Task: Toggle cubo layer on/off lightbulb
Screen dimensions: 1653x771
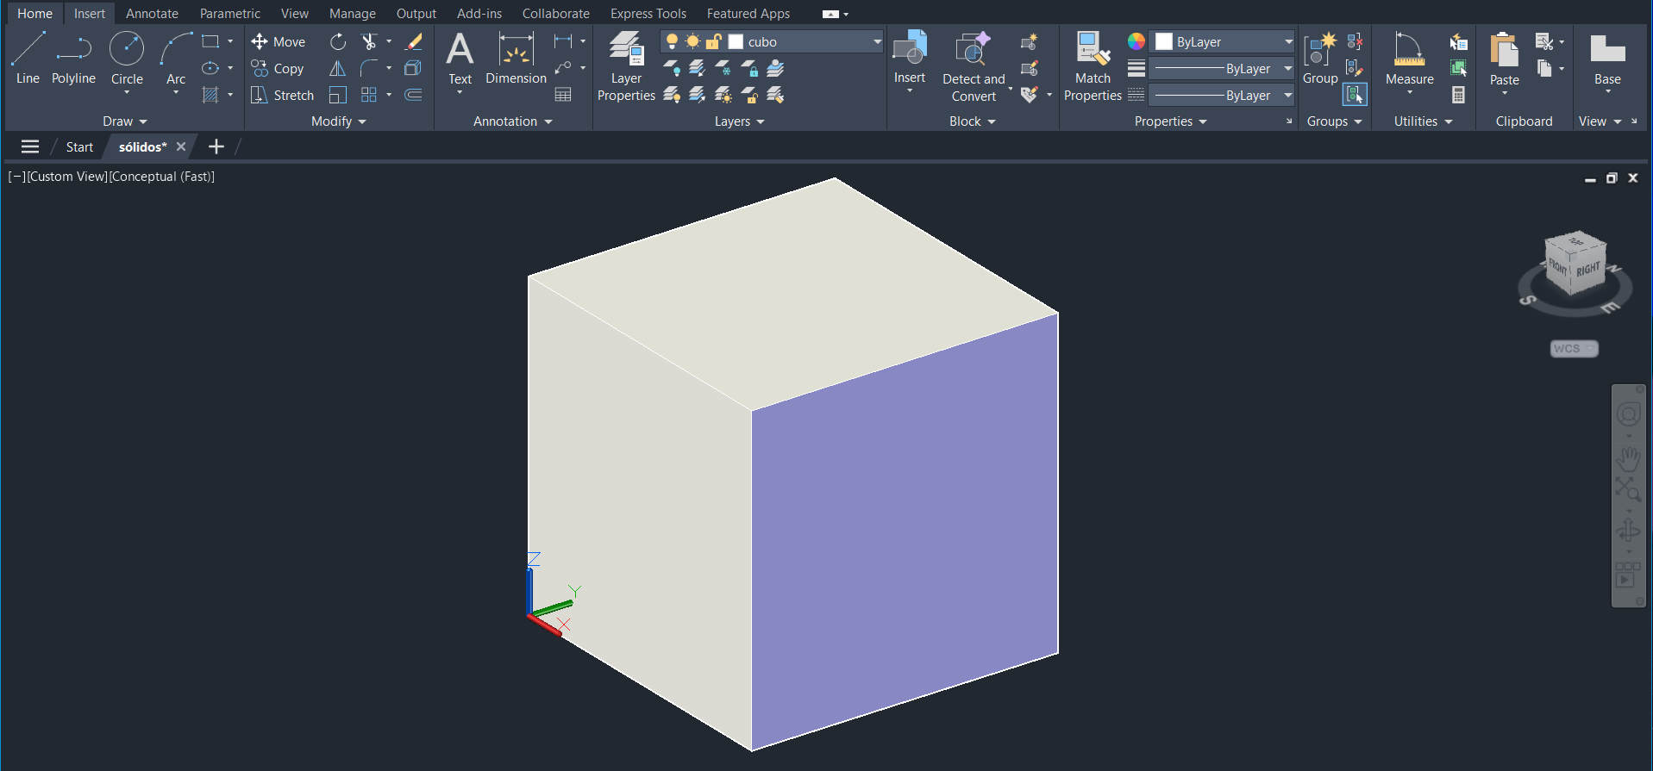Action: tap(672, 41)
